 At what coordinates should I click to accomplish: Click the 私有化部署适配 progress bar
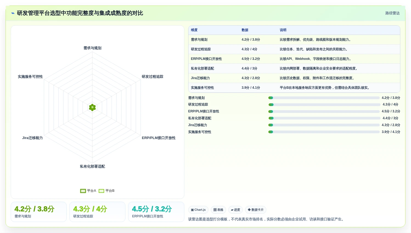pos(325,118)
